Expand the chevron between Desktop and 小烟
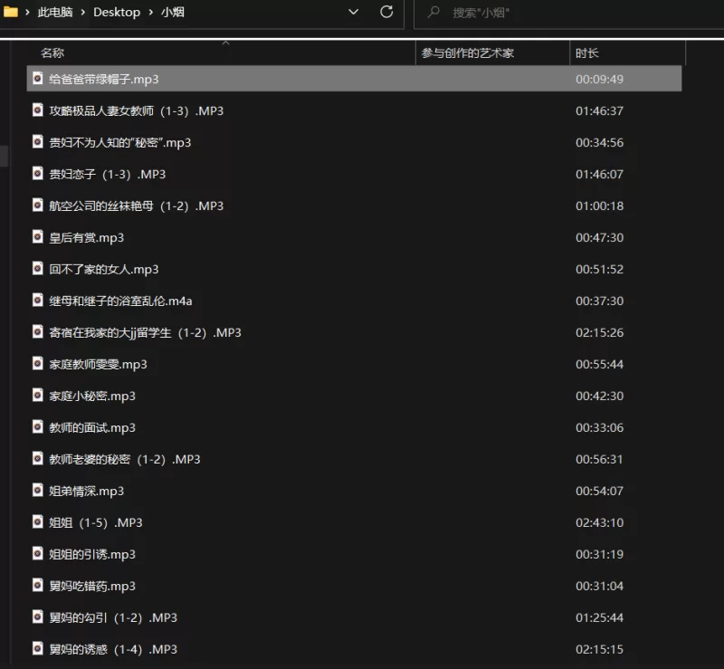 [150, 13]
